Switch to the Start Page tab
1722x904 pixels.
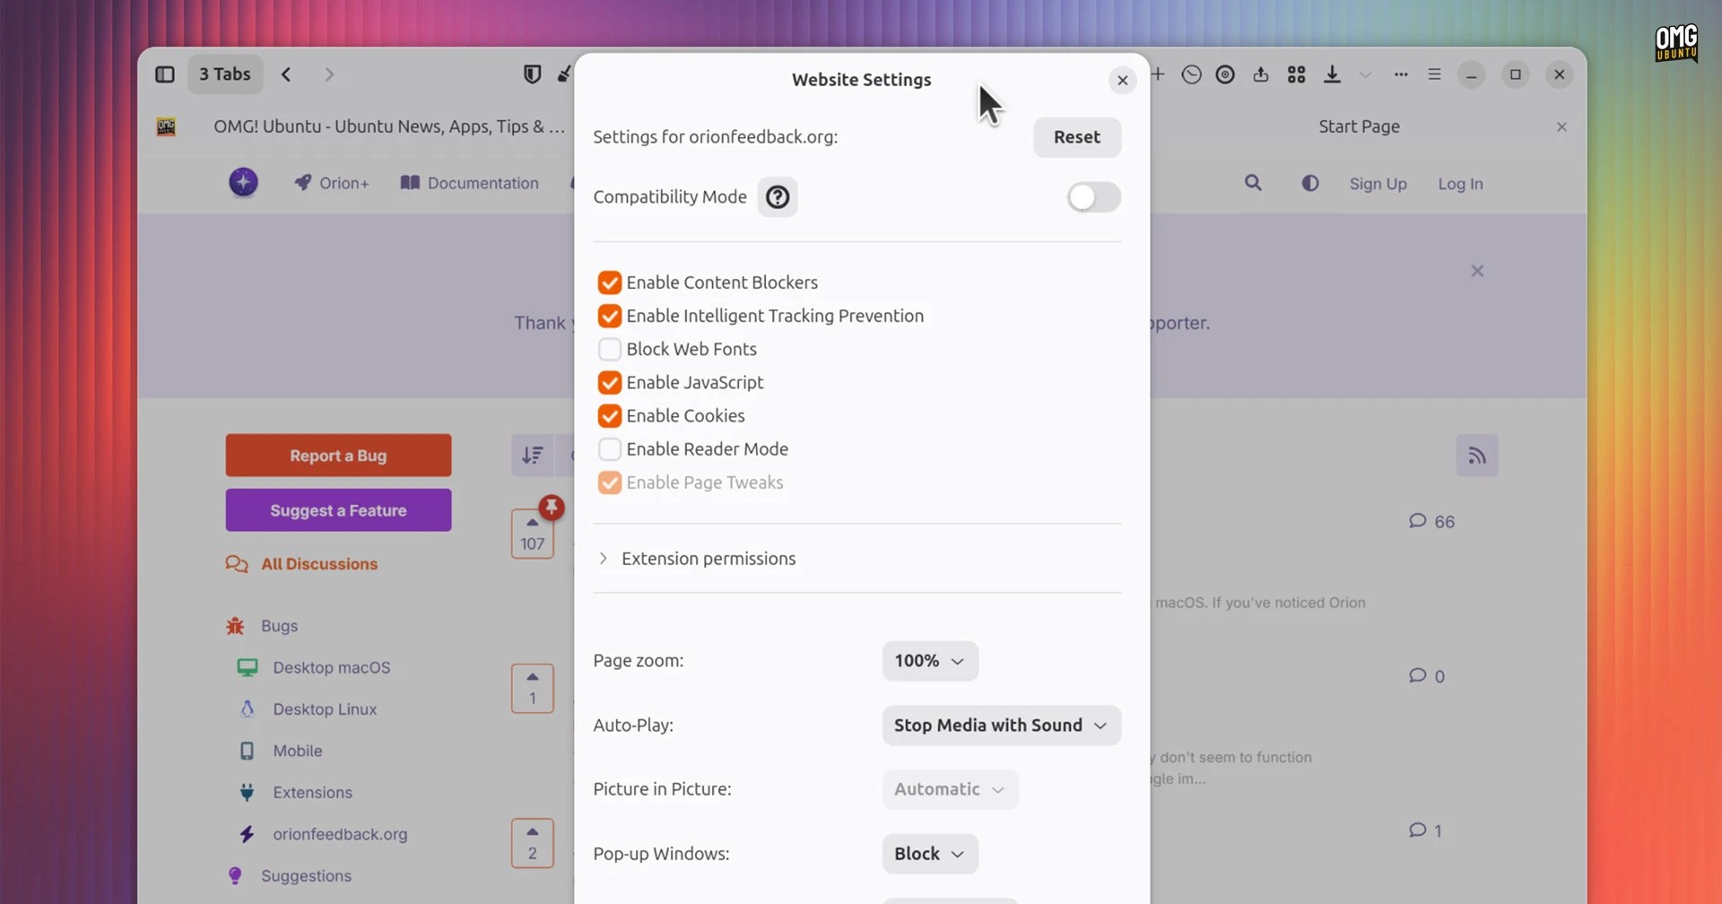1359,126
